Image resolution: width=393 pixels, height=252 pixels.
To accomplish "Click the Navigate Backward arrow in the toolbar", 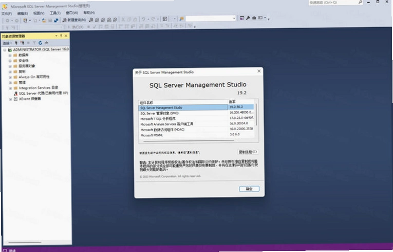I will [x=8, y=21].
